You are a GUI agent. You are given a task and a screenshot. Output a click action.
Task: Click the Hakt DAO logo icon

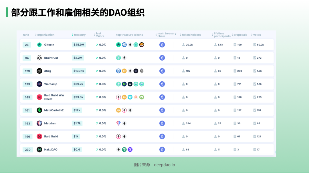(x=39, y=149)
